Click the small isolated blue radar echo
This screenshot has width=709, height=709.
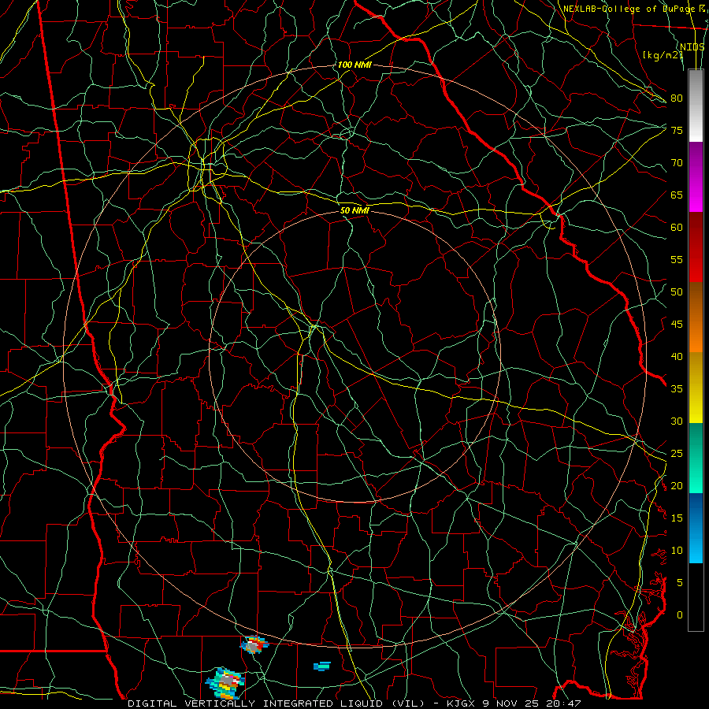click(322, 666)
